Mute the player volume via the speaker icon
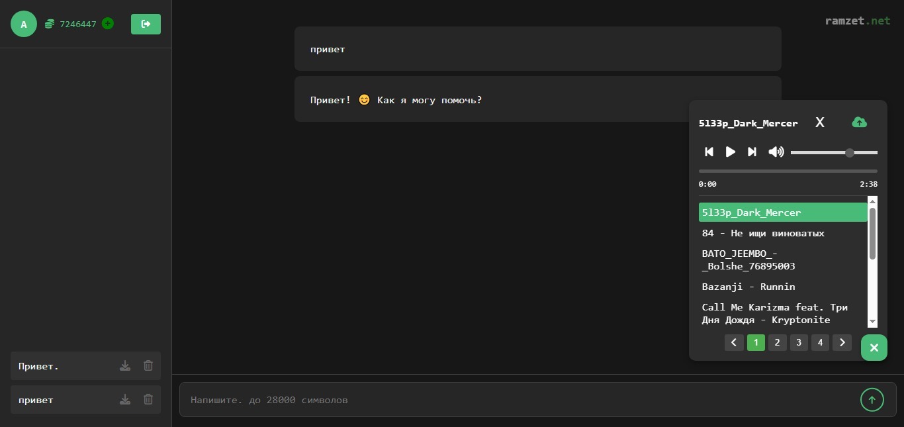 coord(776,152)
